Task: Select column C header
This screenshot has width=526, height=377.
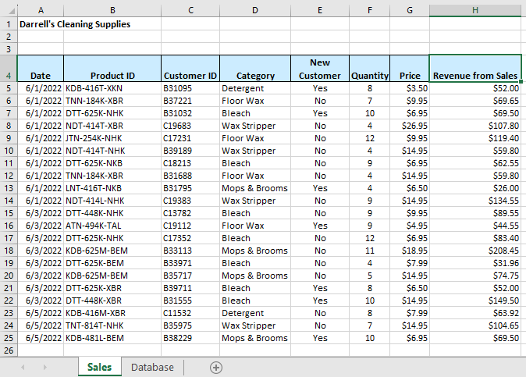Action: [190, 10]
